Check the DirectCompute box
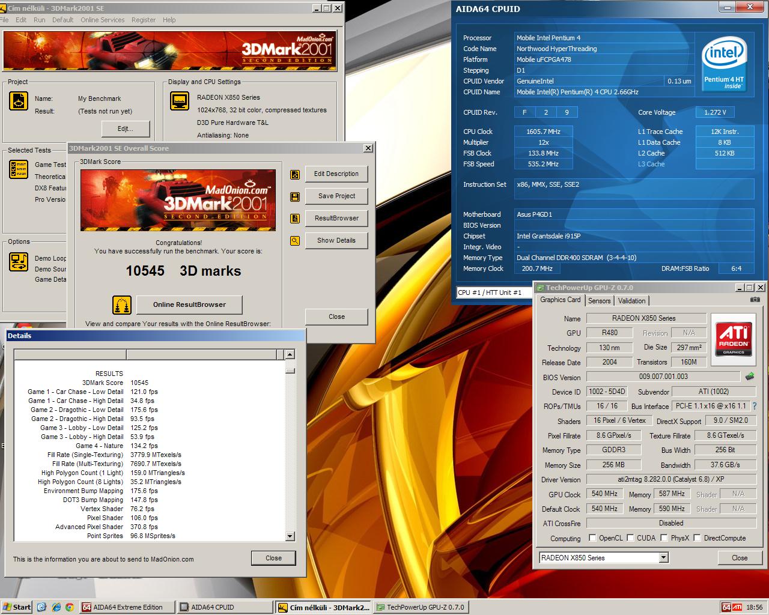 pos(697,538)
